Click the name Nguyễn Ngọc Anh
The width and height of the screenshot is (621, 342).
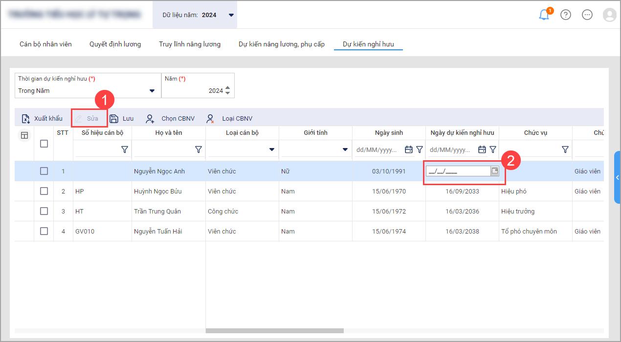[159, 171]
